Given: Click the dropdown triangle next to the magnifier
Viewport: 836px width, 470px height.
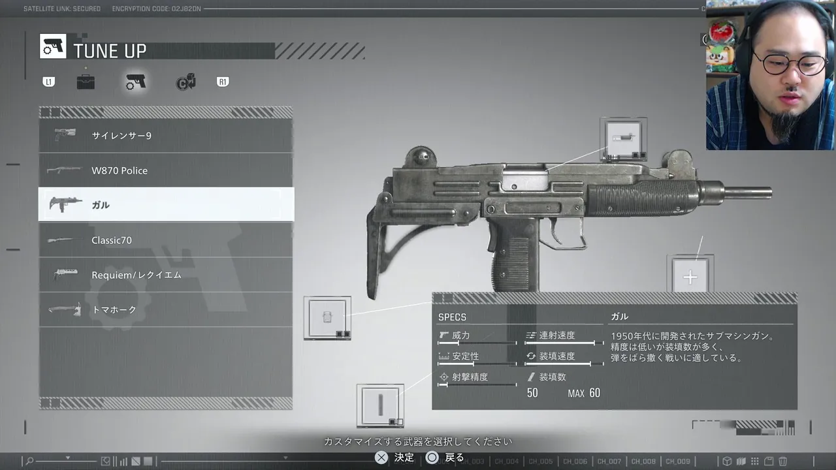Looking at the screenshot, I should point(68,458).
